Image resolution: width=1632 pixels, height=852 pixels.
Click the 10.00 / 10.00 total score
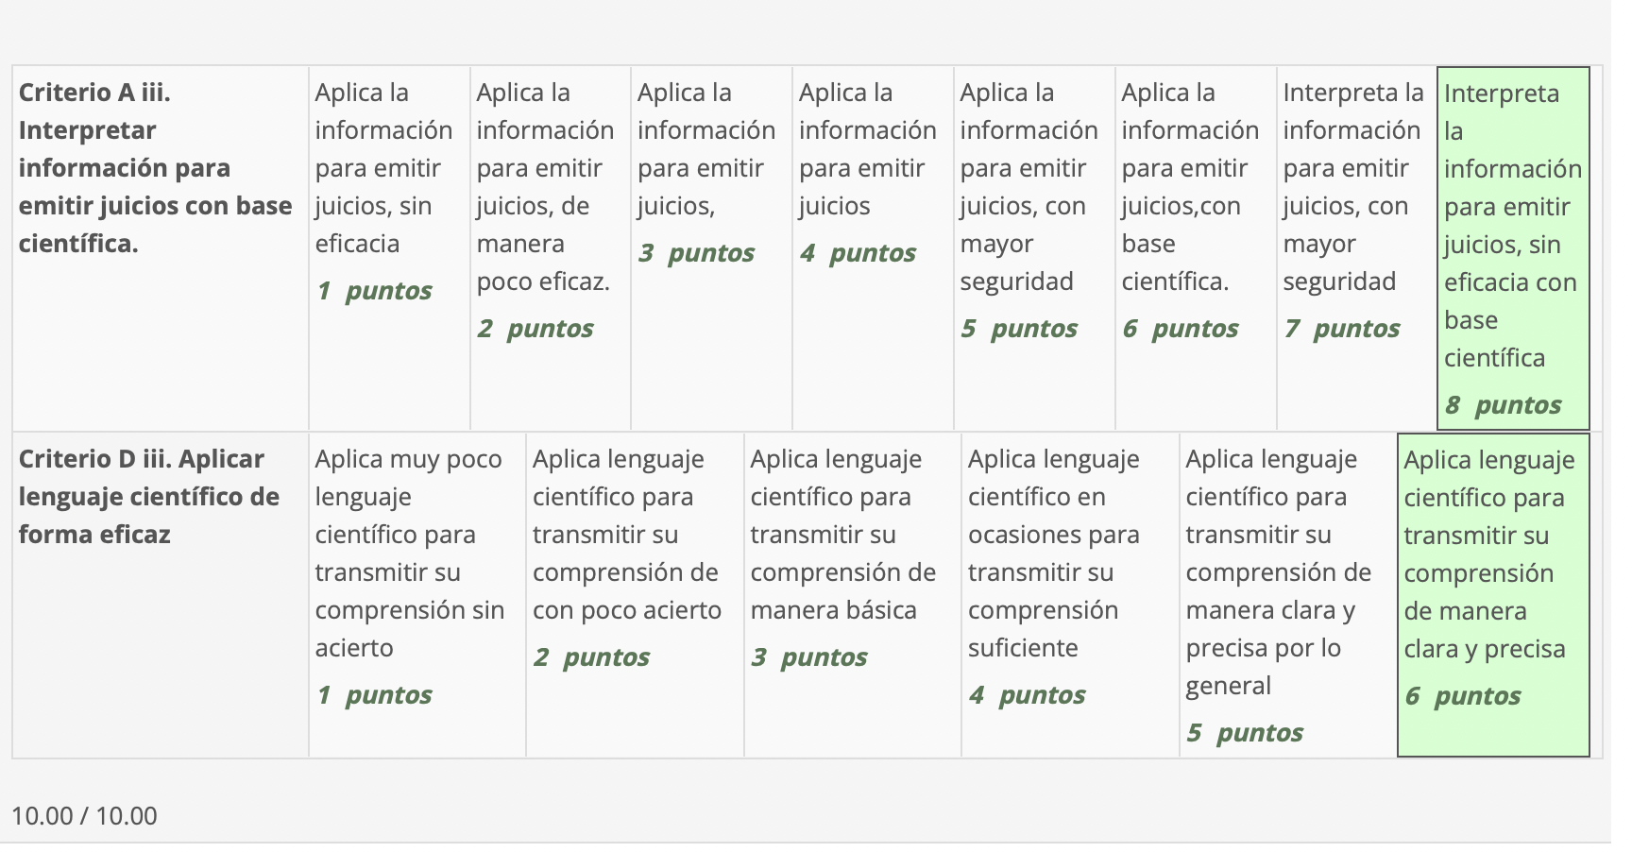tap(84, 816)
